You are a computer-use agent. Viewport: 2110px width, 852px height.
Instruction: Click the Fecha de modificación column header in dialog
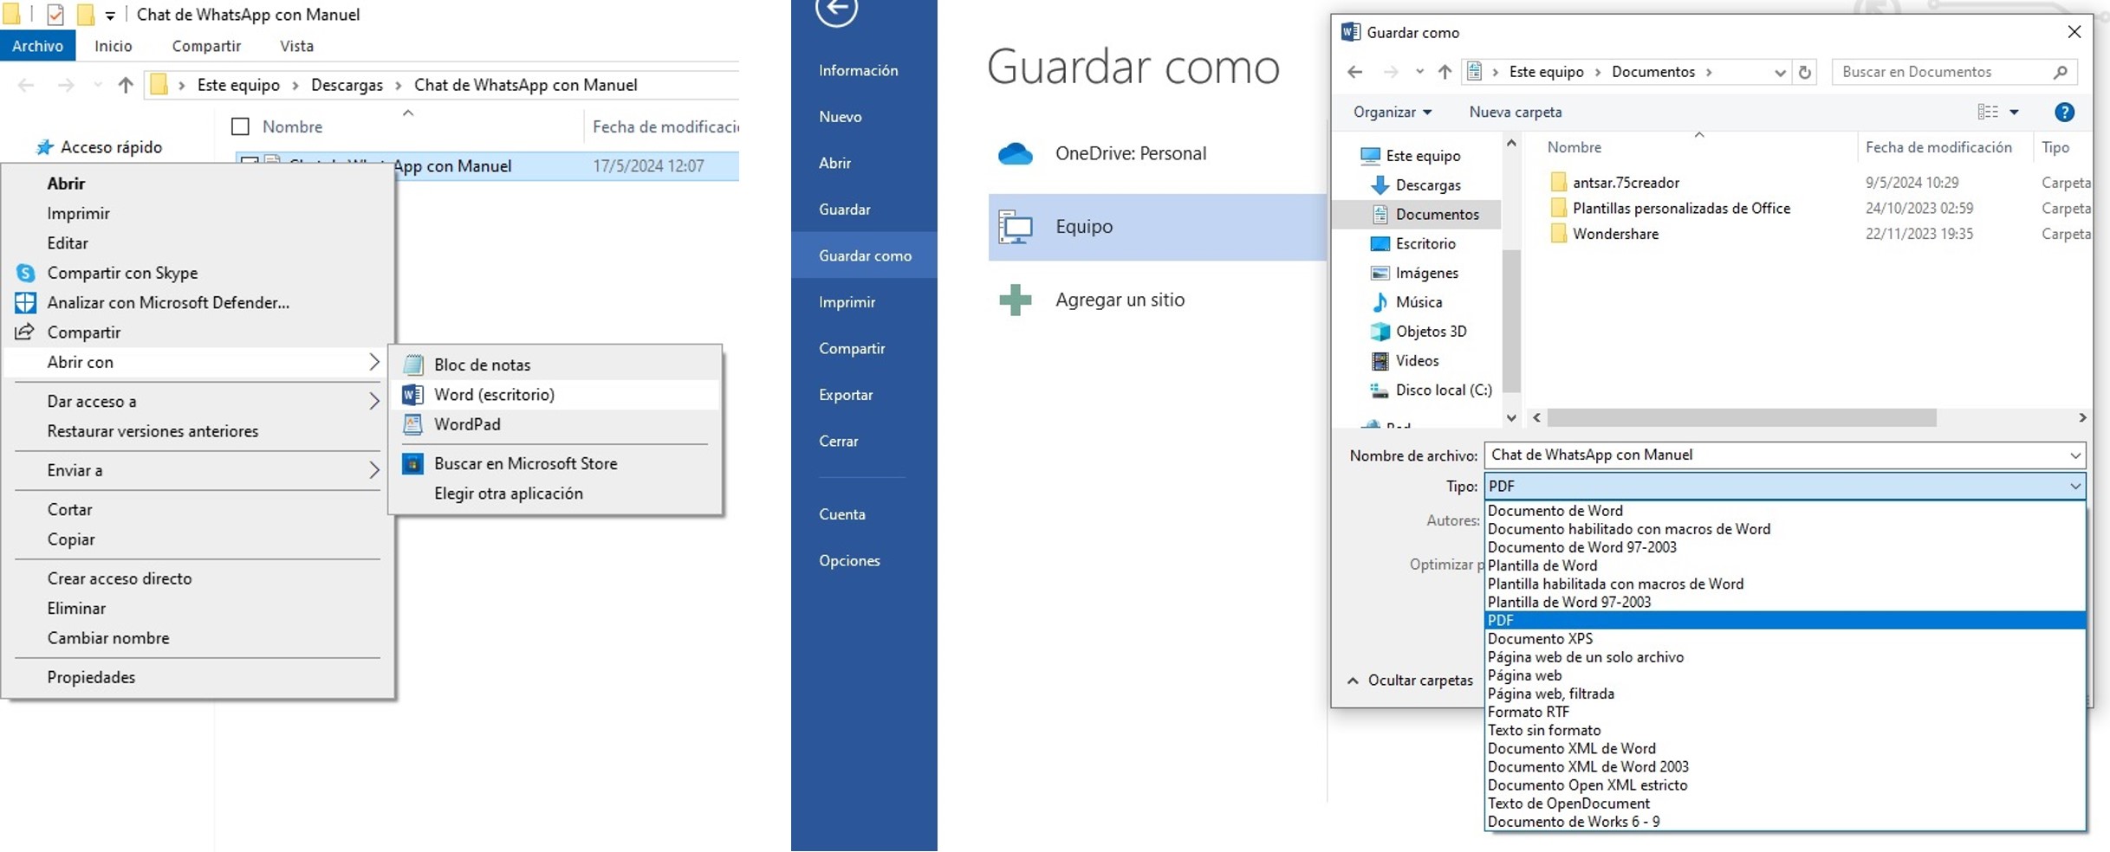coord(1938,147)
